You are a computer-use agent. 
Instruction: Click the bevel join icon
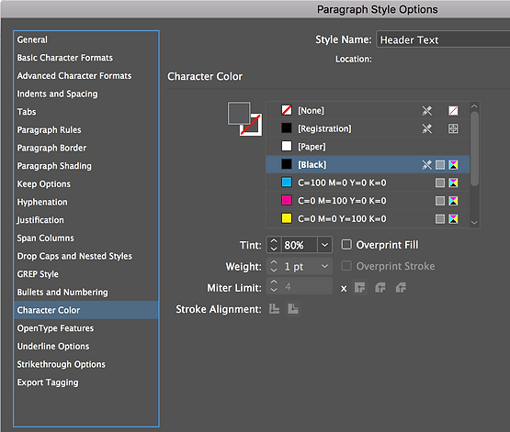[401, 288]
